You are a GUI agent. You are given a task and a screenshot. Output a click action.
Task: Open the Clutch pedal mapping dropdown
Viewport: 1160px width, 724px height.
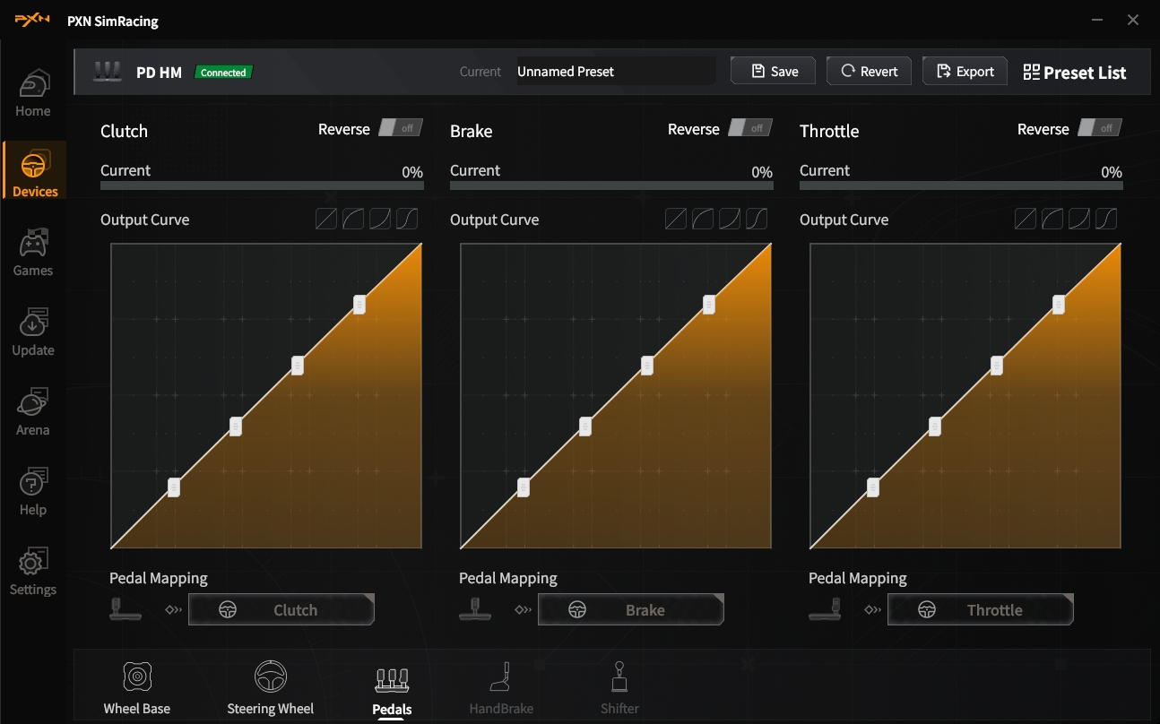click(x=281, y=609)
